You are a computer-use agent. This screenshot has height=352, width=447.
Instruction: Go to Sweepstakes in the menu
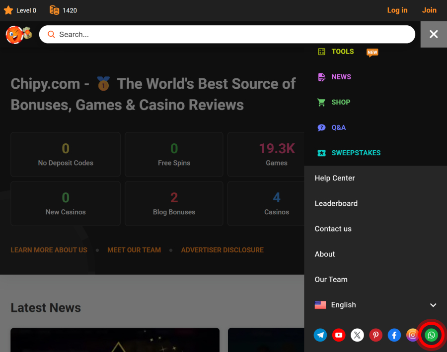click(x=356, y=153)
